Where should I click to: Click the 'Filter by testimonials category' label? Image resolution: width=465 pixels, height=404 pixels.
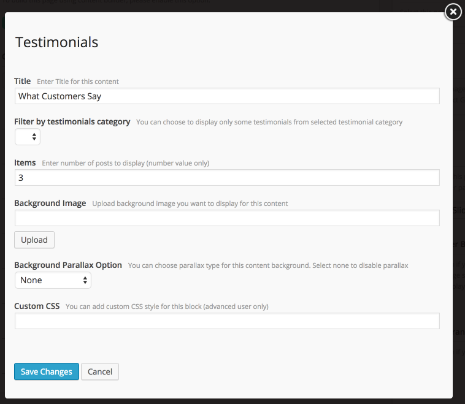point(72,122)
